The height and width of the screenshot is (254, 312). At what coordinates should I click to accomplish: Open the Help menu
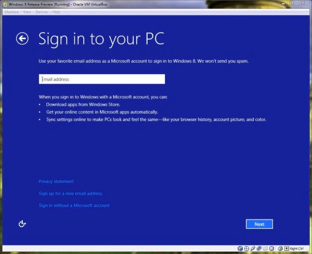pos(56,12)
